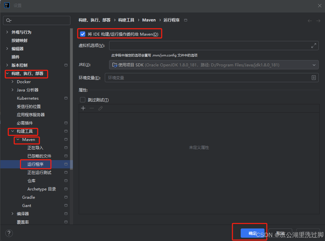
Task: Click project icon on Gradle row
Action: click(x=66, y=197)
